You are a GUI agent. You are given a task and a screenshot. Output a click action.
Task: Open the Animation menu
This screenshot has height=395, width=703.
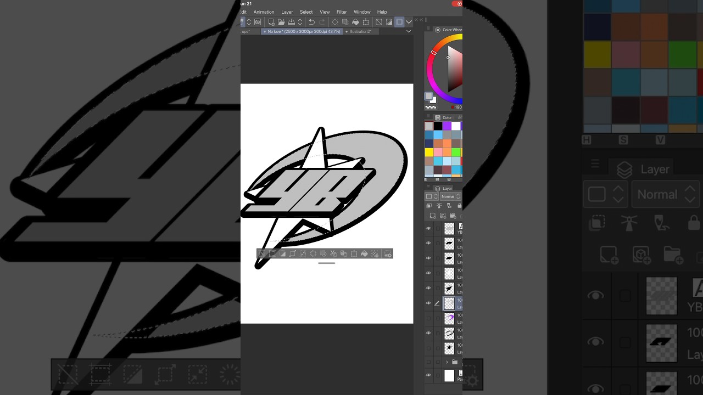point(264,12)
